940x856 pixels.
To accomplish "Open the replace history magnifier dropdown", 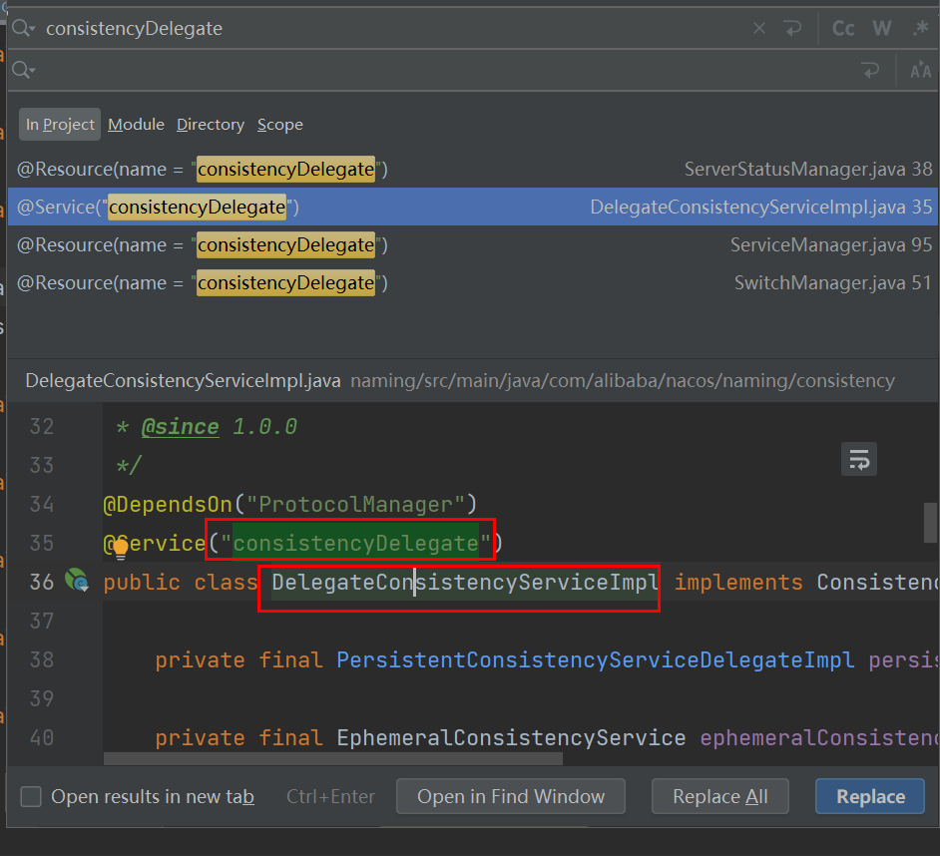I will click(x=23, y=70).
